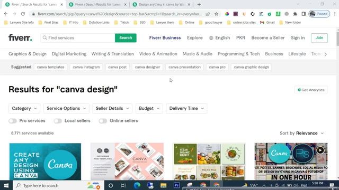Click the orange U extension icon
Screen dimensions: 339x190
coord(244,14)
